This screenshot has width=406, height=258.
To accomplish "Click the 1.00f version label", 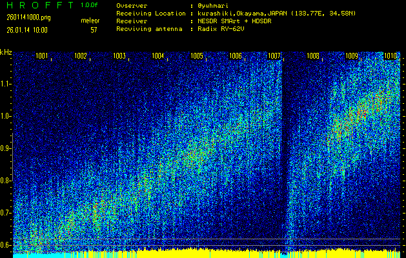I will pyautogui.click(x=90, y=5).
